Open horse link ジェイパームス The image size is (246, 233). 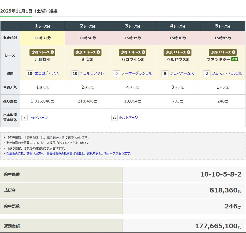click(182, 73)
